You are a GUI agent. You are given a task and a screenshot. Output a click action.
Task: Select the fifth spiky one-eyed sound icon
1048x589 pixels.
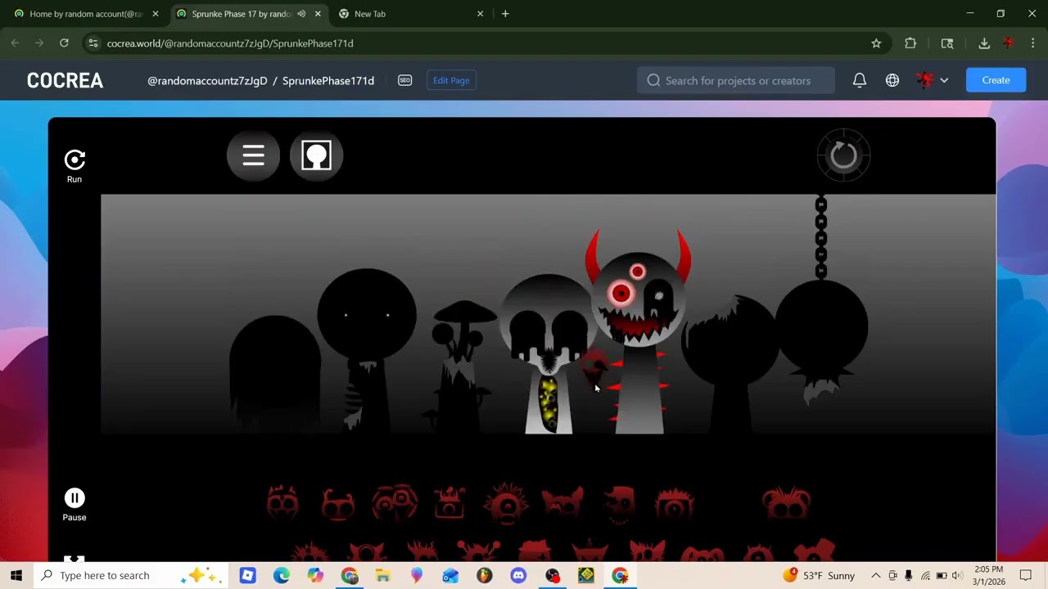tap(506, 503)
